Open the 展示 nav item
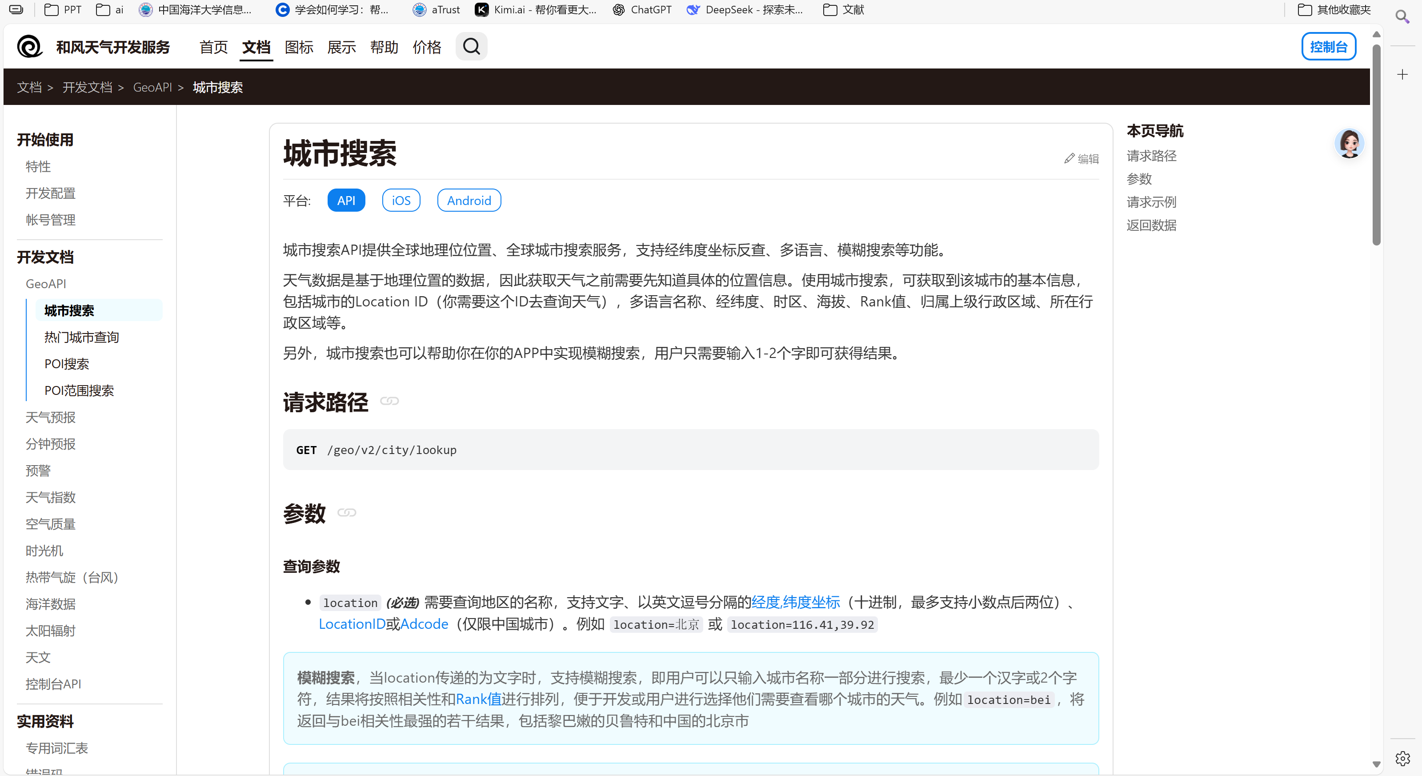Screen dimensions: 1422x776 pos(341,47)
